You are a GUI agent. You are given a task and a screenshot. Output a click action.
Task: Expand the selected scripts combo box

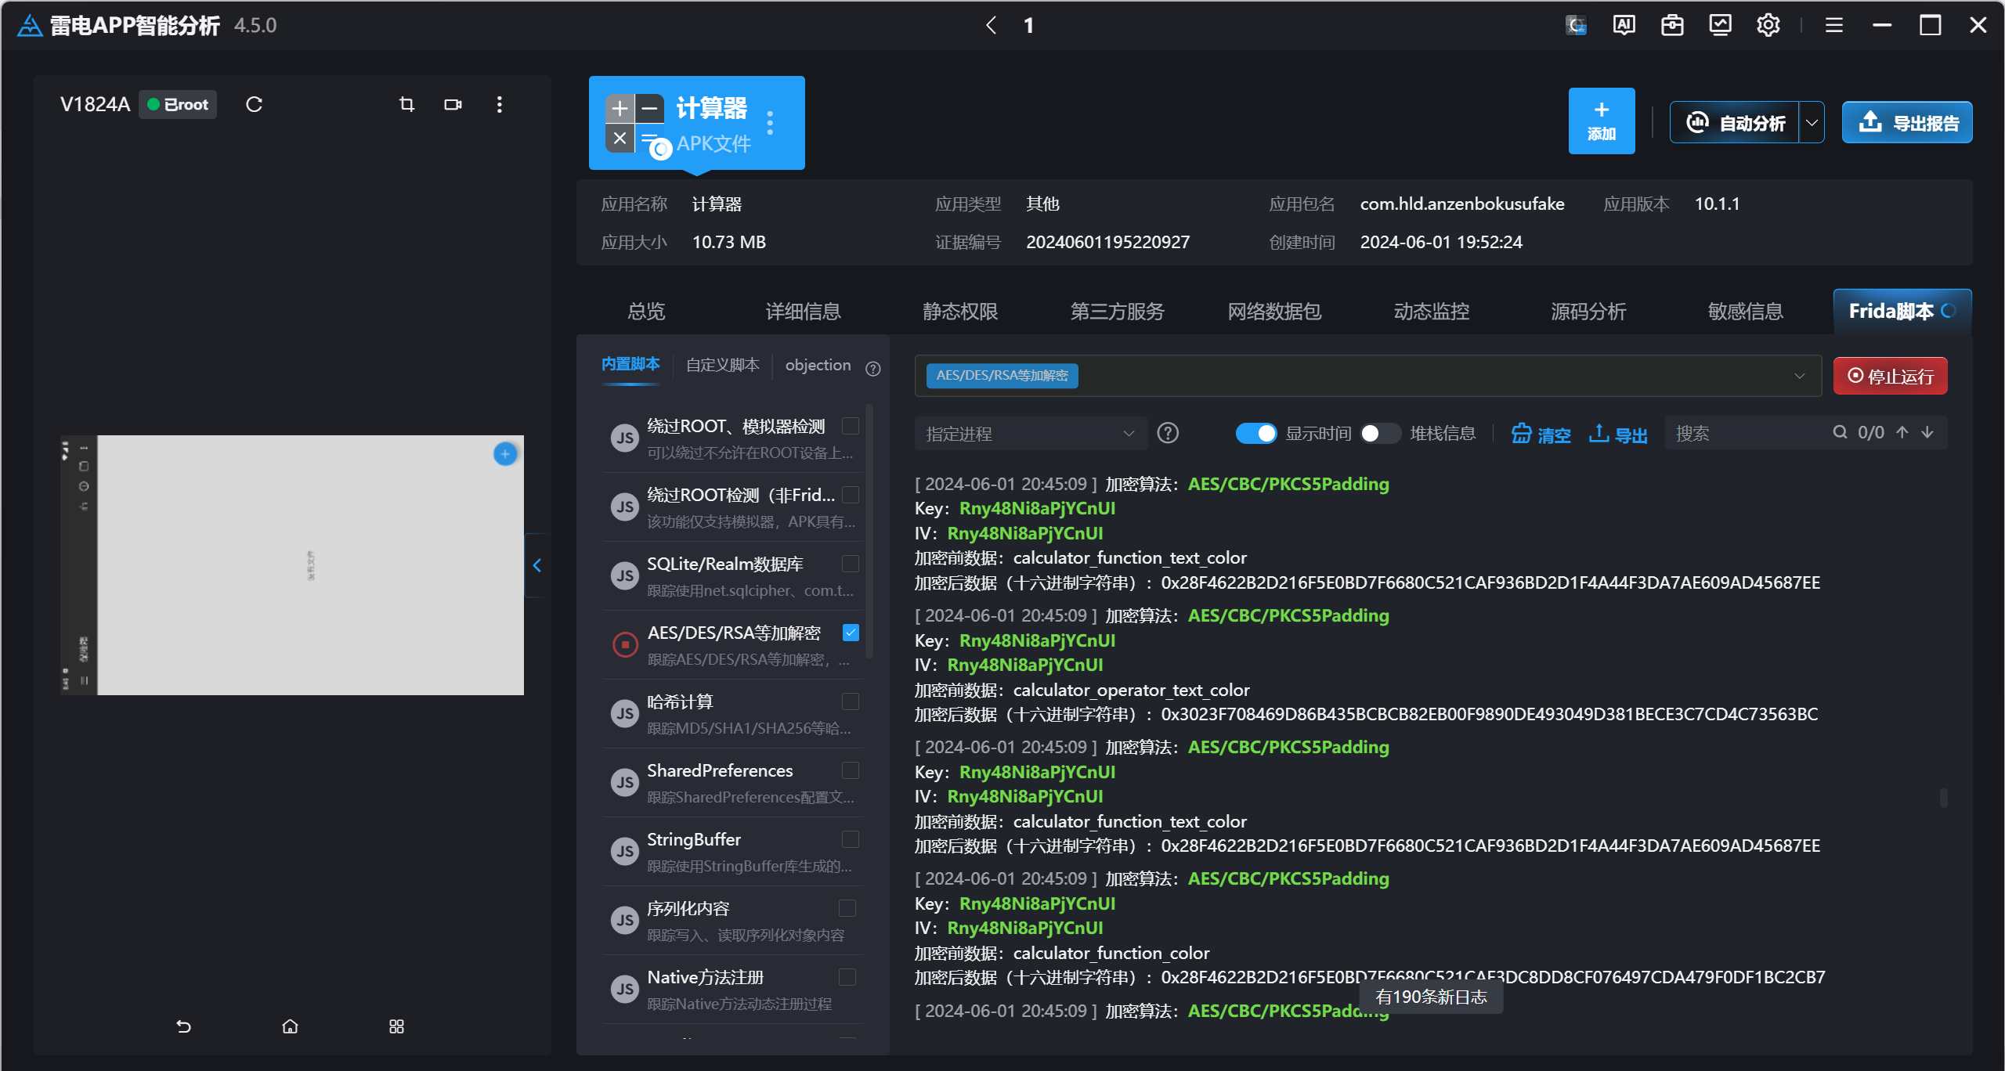(1799, 376)
